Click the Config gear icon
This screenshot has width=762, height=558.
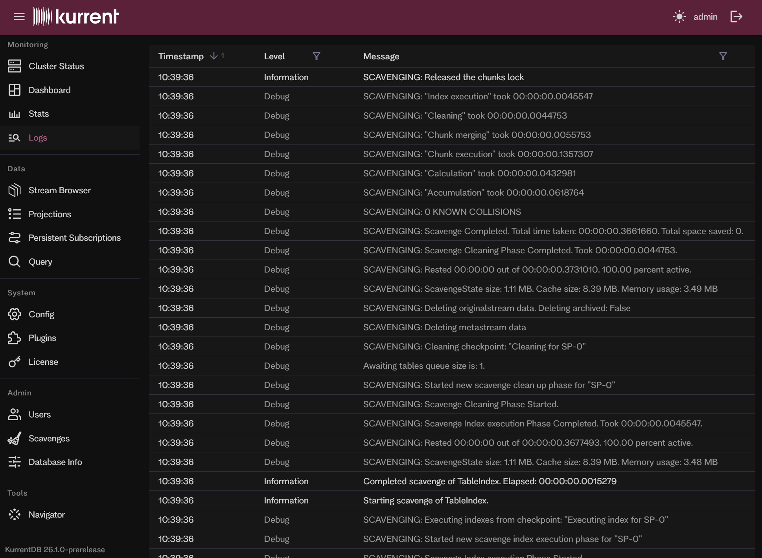tap(15, 314)
